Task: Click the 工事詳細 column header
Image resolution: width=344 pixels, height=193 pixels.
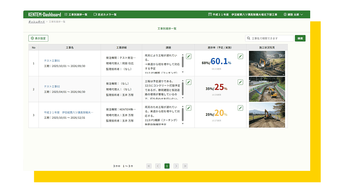Action: (121, 48)
